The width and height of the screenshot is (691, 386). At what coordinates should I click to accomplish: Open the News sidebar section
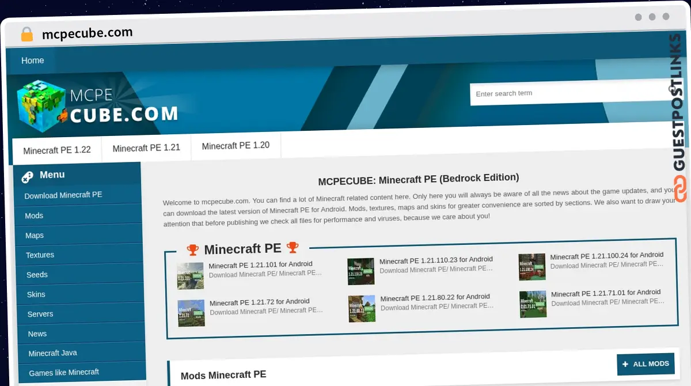(81, 334)
